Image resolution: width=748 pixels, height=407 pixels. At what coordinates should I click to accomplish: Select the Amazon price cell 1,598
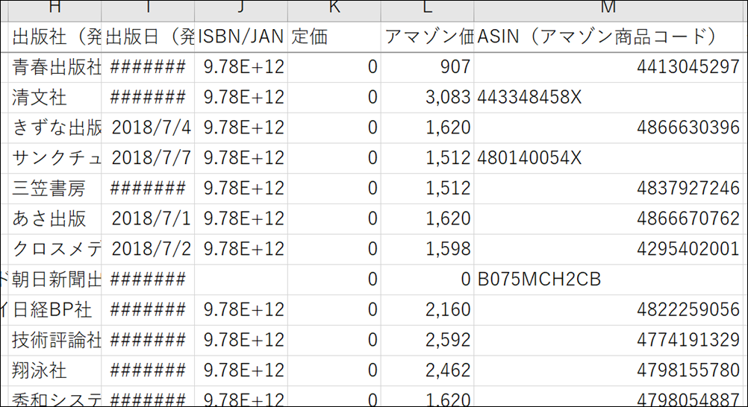tap(427, 249)
